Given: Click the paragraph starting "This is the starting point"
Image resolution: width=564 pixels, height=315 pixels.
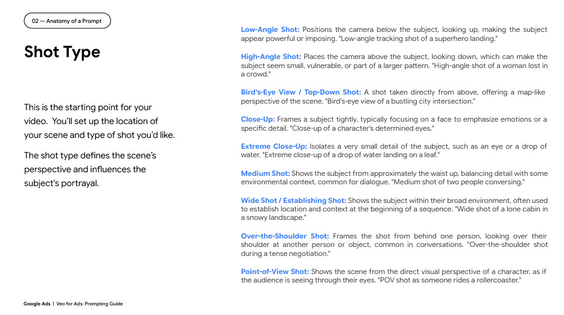Looking at the screenshot, I should pos(100,121).
